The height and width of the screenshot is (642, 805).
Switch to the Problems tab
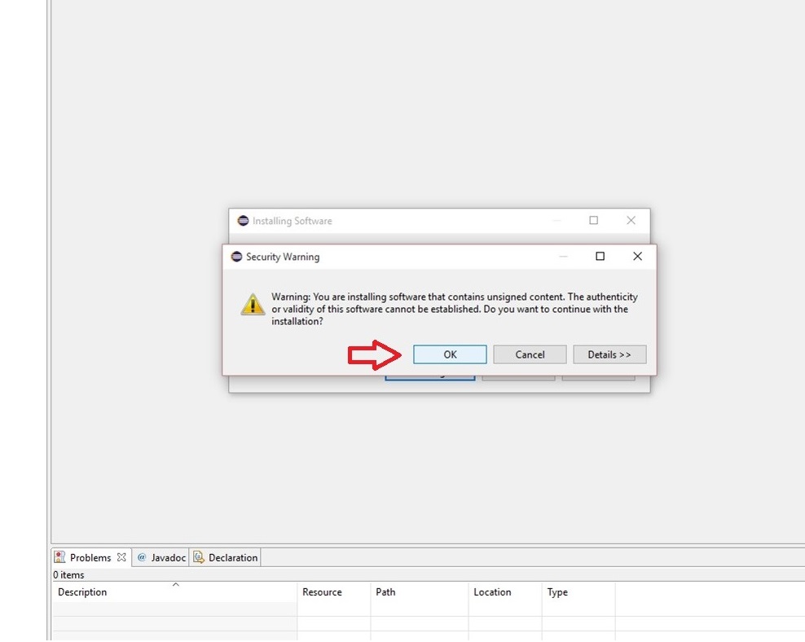tap(90, 558)
